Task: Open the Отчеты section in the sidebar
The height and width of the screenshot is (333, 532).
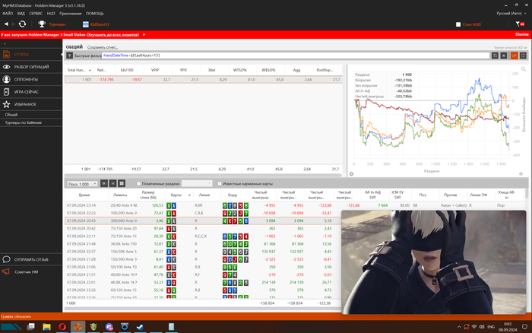Action: [x=31, y=54]
